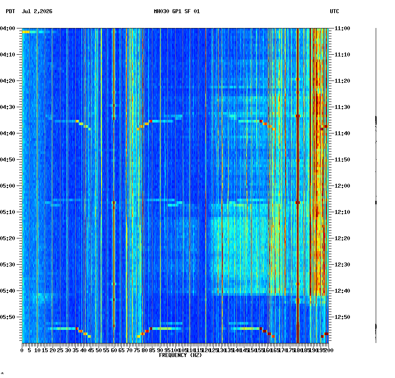Click the 04:20 PDT time label
The width and height of the screenshot is (395, 378).
[7, 81]
